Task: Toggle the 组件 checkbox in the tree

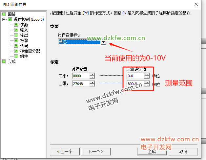Action: [16, 56]
